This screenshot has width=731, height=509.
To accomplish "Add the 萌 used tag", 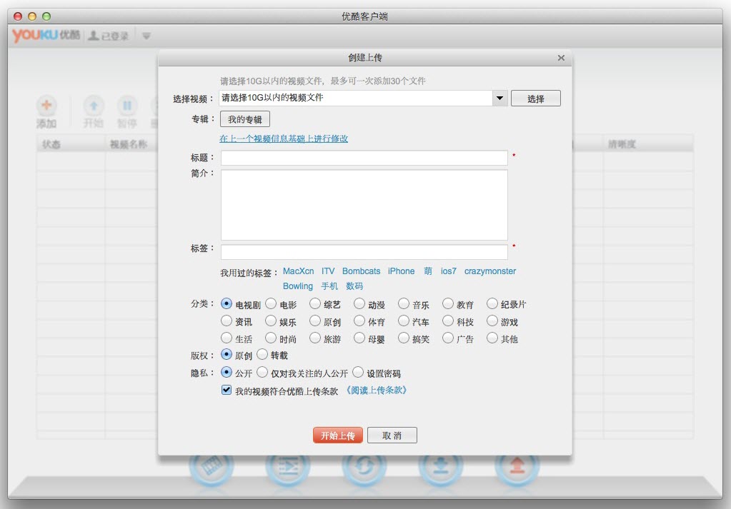I will 428,271.
